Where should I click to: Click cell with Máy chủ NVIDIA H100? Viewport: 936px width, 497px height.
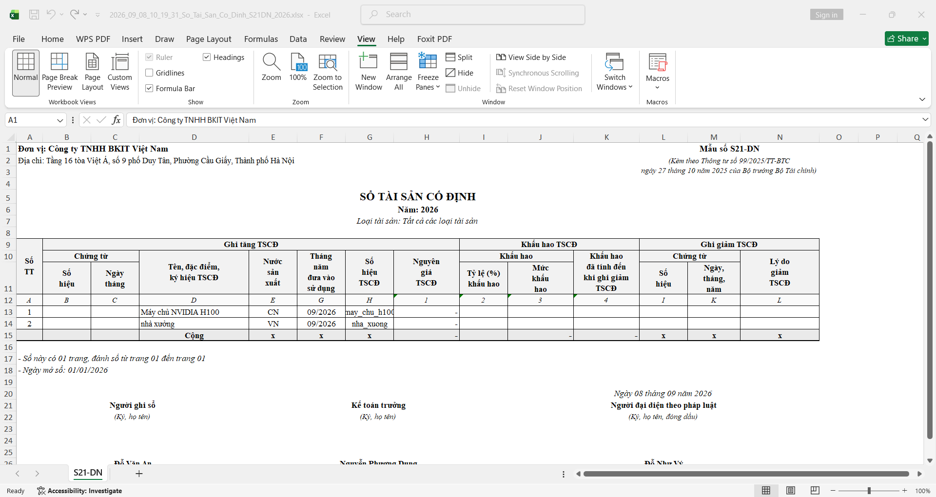(x=194, y=312)
